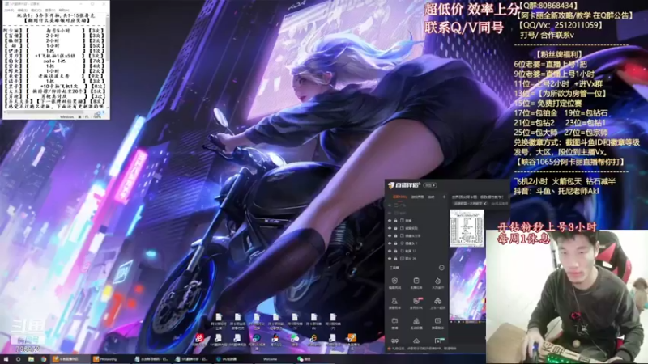The image size is (648, 364).
Task: Open the green WeChat desktop icon
Action: [x=295, y=338]
